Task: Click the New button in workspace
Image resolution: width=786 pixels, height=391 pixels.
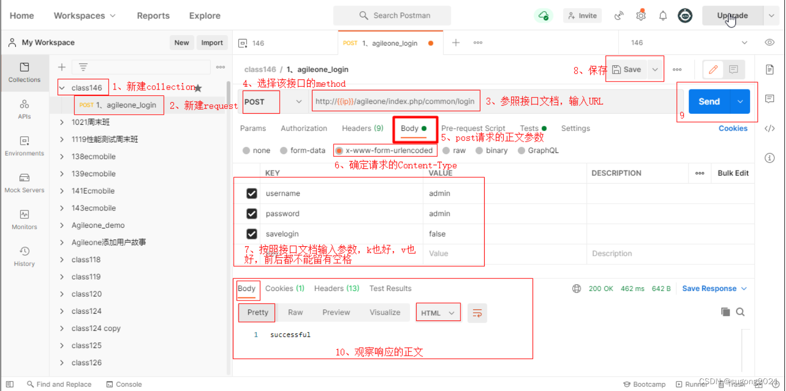Action: tap(182, 43)
